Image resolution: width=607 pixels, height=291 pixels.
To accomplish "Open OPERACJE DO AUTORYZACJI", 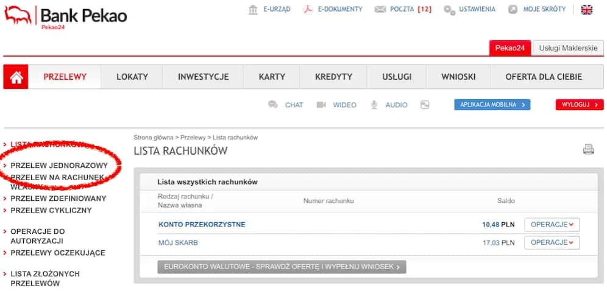I will pos(38,236).
